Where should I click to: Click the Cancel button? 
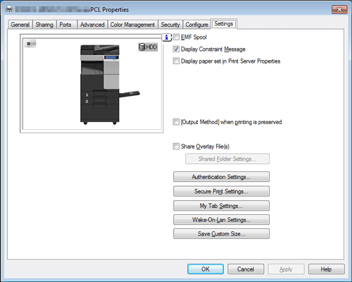click(246, 269)
